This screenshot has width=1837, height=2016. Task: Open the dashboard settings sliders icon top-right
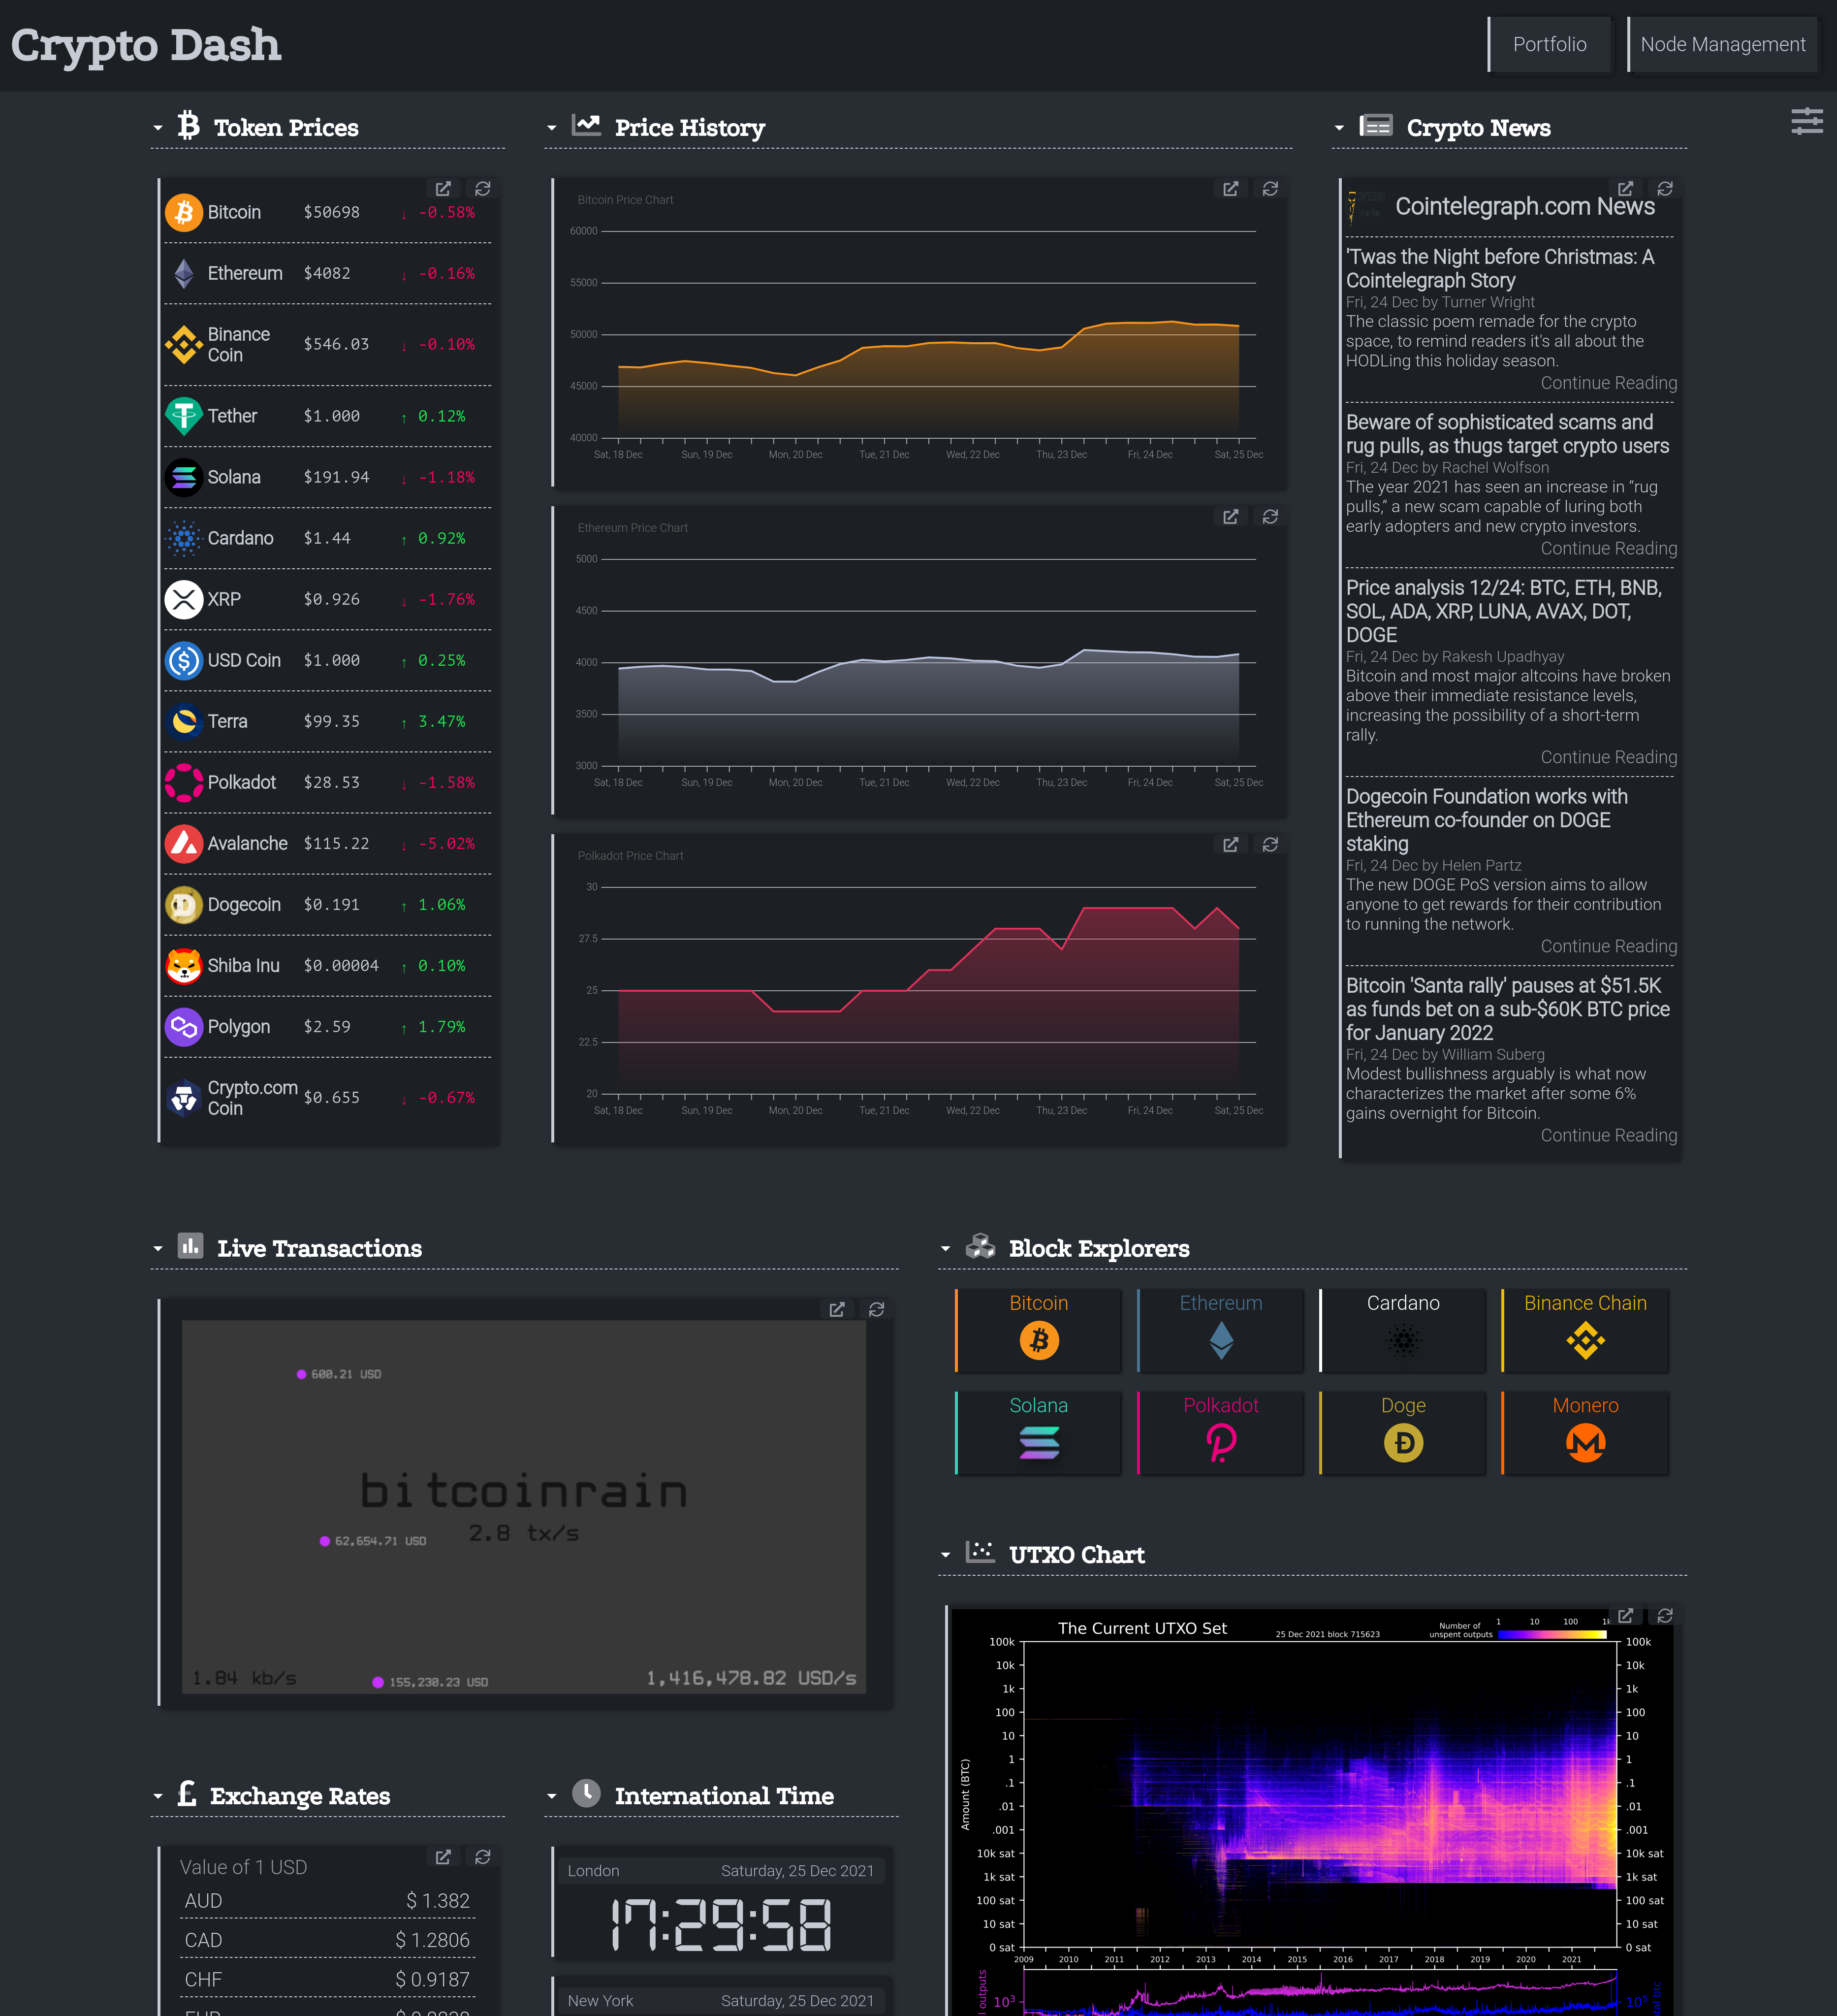1807,122
